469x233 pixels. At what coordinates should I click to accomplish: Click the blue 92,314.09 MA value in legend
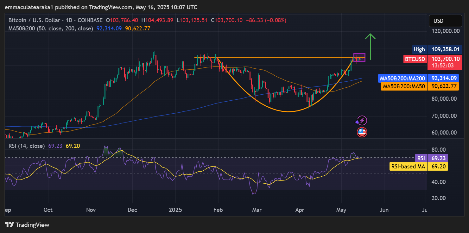click(x=109, y=28)
